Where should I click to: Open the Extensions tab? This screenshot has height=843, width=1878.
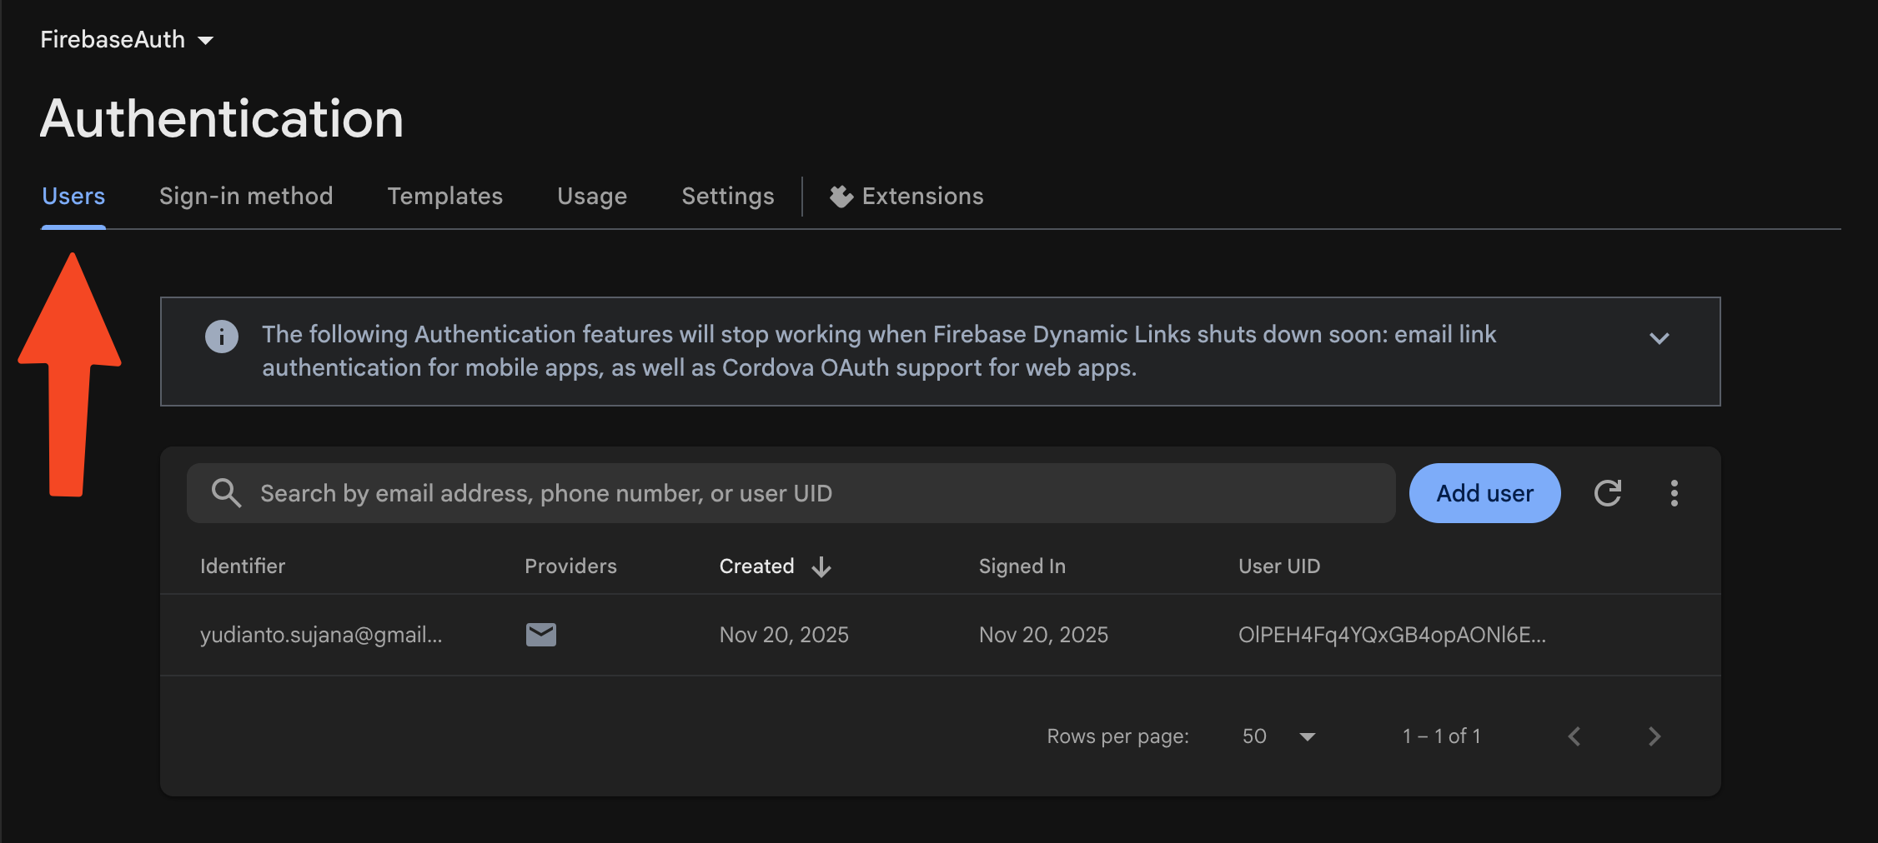pos(907,197)
